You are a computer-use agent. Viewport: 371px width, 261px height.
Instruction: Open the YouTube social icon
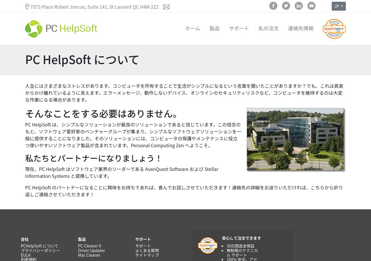311,6
